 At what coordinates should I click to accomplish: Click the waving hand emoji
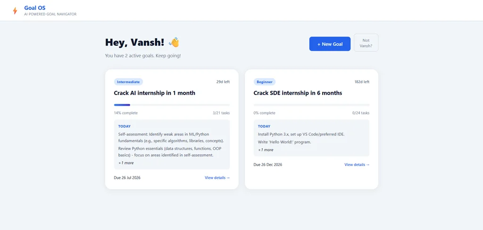(x=174, y=42)
